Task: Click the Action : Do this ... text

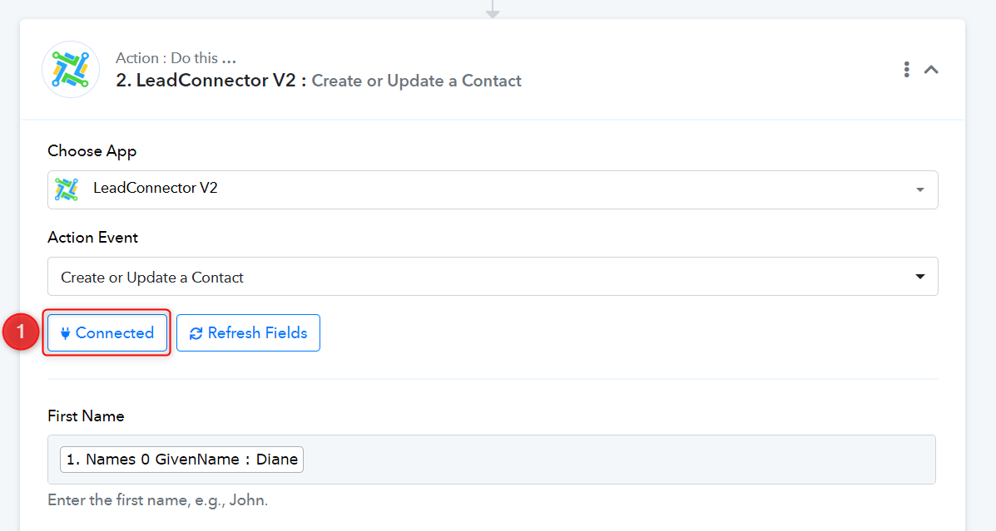Action: [176, 57]
